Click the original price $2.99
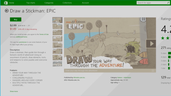The width and height of the screenshot is (171, 96). pyautogui.click(x=13, y=25)
